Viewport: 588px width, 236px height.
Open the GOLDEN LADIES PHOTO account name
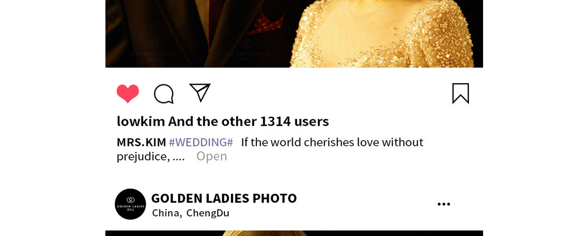tap(224, 198)
